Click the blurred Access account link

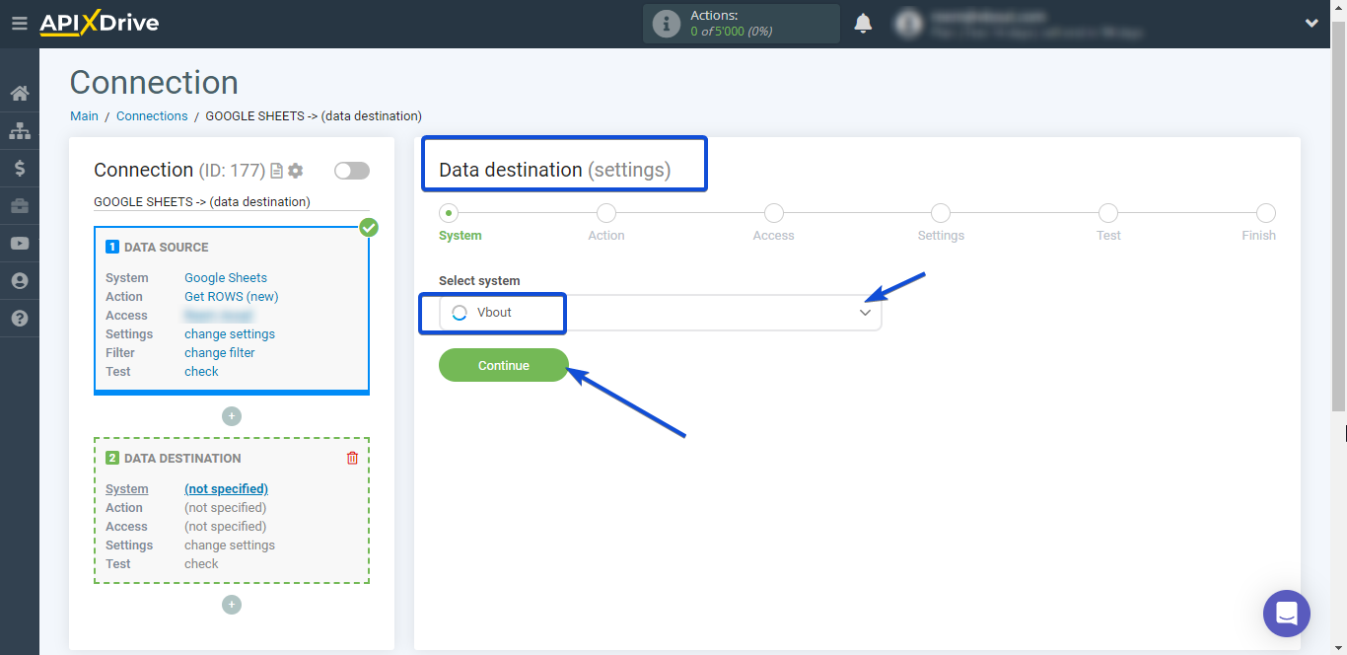coord(219,316)
